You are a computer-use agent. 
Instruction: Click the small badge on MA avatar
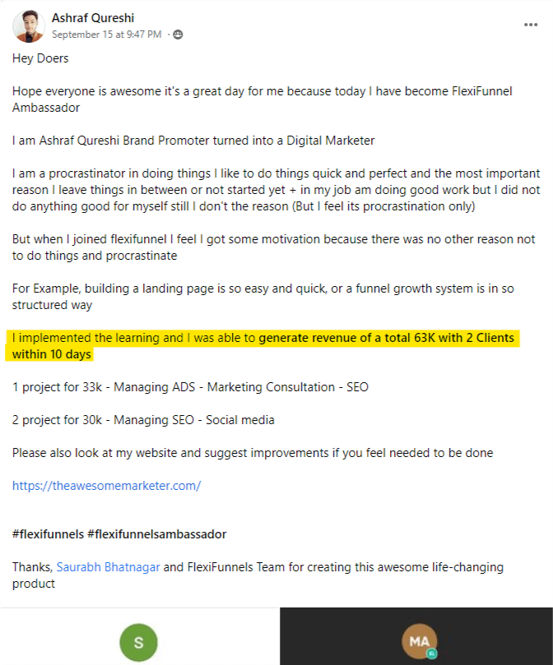tap(430, 653)
